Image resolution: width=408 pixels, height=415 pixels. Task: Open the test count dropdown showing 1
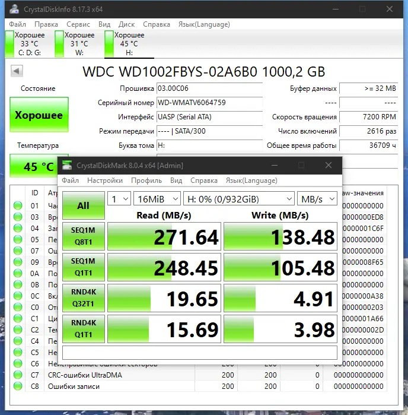tap(119, 198)
